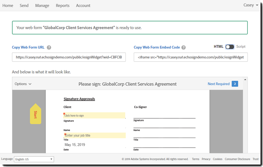
Task: Open the Send menu tab
Action: coord(24,5)
